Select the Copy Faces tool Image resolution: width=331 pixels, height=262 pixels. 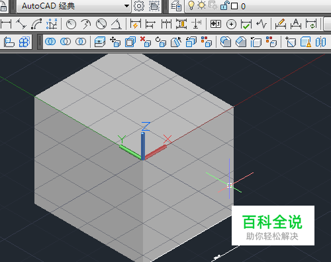(x=191, y=42)
